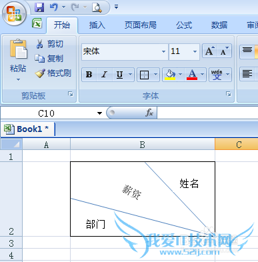Click the 剪切 cut button
This screenshot has height=262, width=258.
coord(50,44)
